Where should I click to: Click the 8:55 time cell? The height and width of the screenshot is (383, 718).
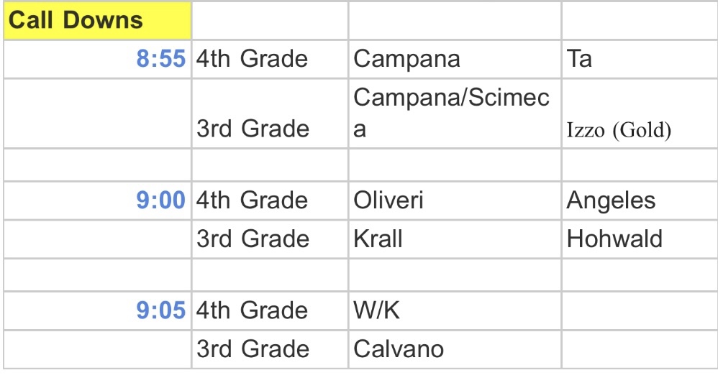pyautogui.click(x=161, y=58)
